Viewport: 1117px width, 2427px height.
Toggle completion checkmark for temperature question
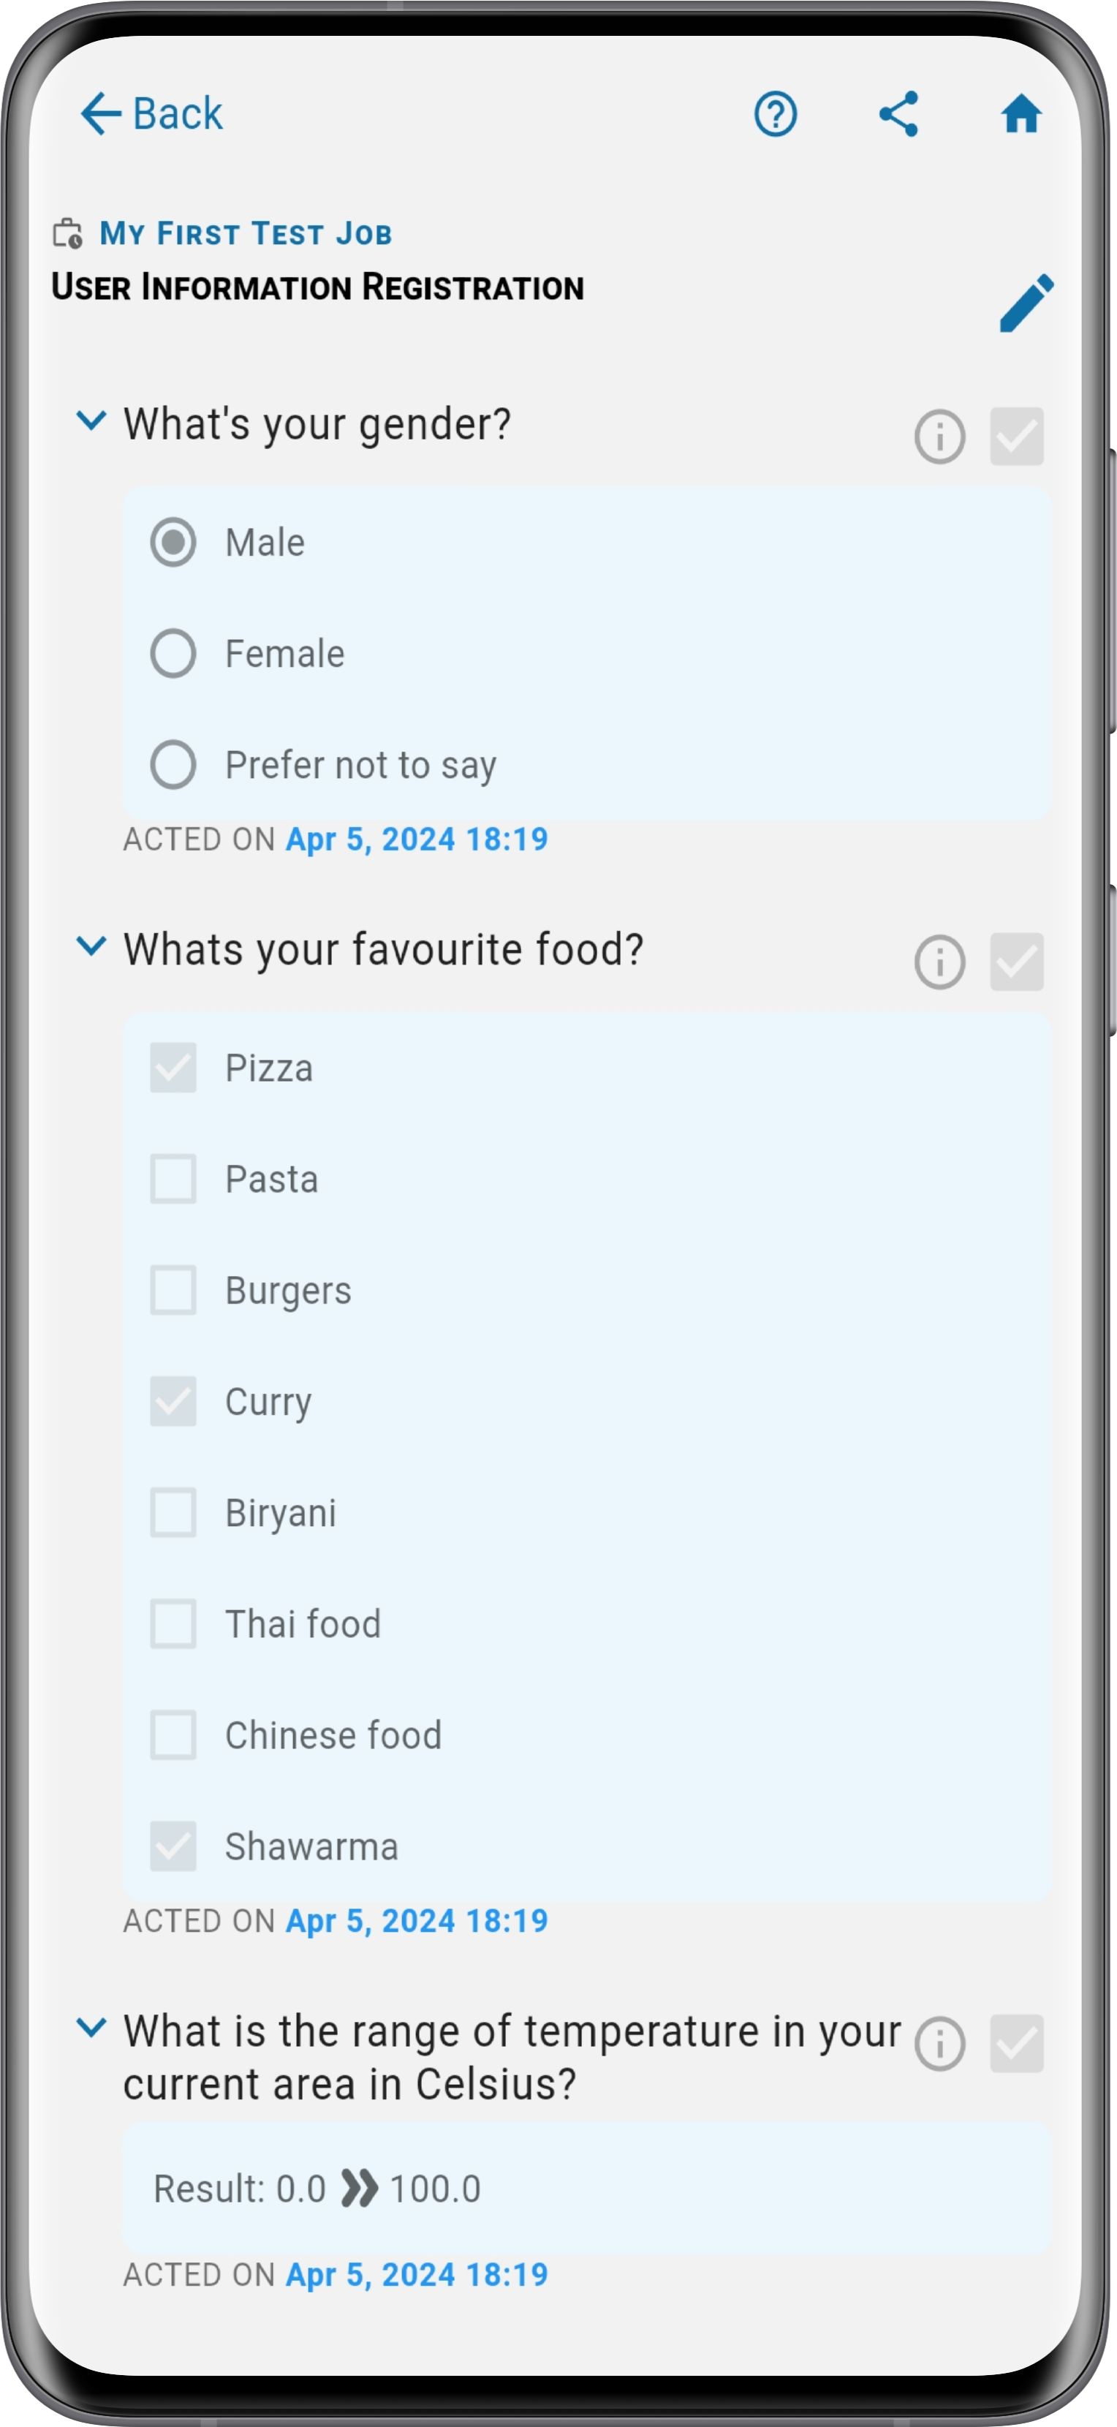[1017, 2044]
